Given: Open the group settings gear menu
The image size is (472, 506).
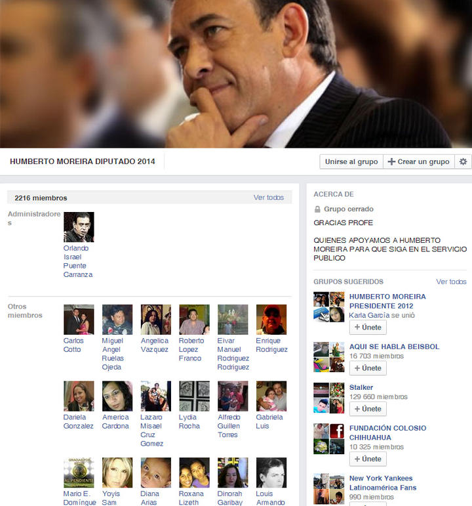Looking at the screenshot, I should click(463, 161).
